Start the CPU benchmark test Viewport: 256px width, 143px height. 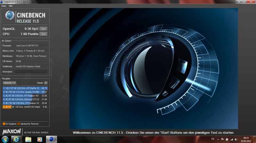click(x=43, y=34)
